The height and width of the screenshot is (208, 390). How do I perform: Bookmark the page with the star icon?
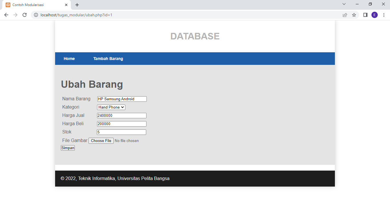pyautogui.click(x=354, y=15)
